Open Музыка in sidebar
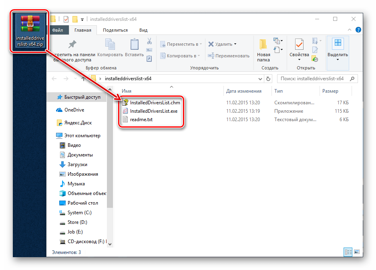376x270 pixels. (72, 184)
